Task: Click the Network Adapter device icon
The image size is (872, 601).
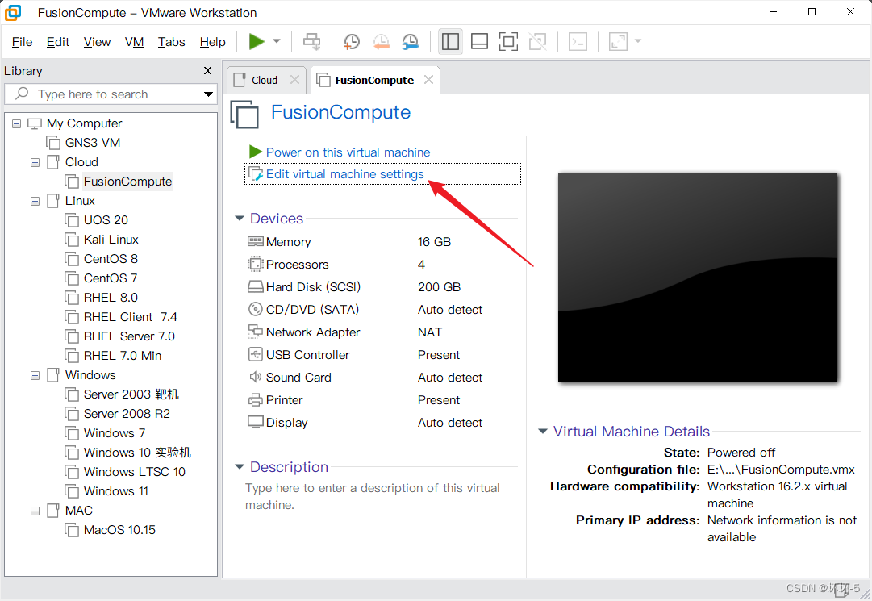Action: point(255,332)
